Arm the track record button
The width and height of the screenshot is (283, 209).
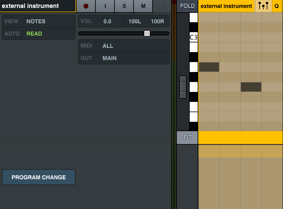pos(86,6)
